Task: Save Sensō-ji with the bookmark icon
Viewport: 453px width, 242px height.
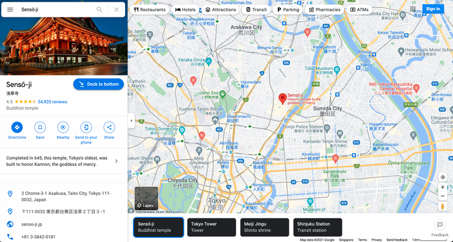Action: (x=40, y=127)
